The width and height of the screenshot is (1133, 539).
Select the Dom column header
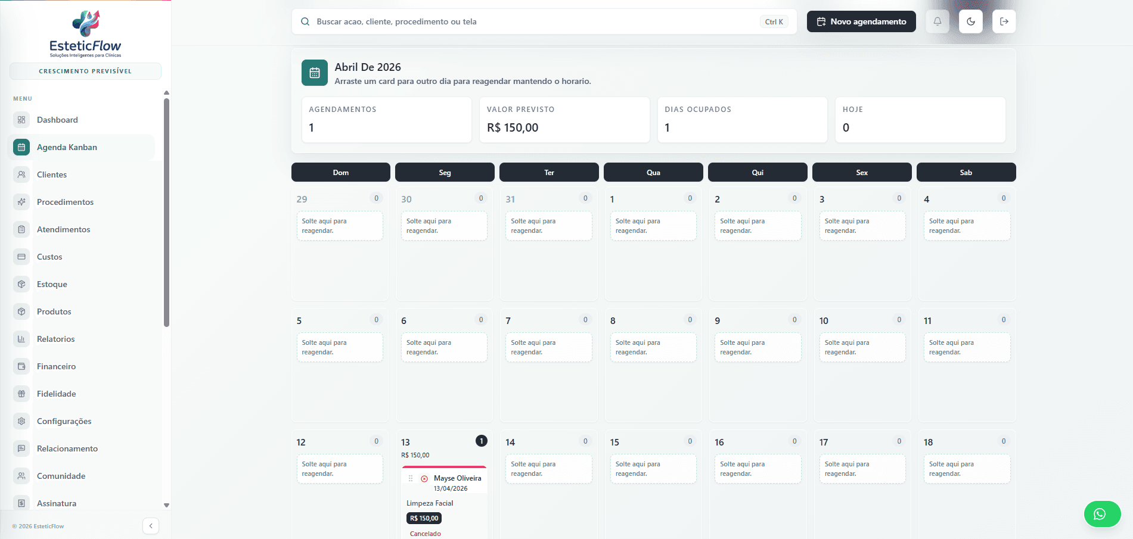point(340,172)
